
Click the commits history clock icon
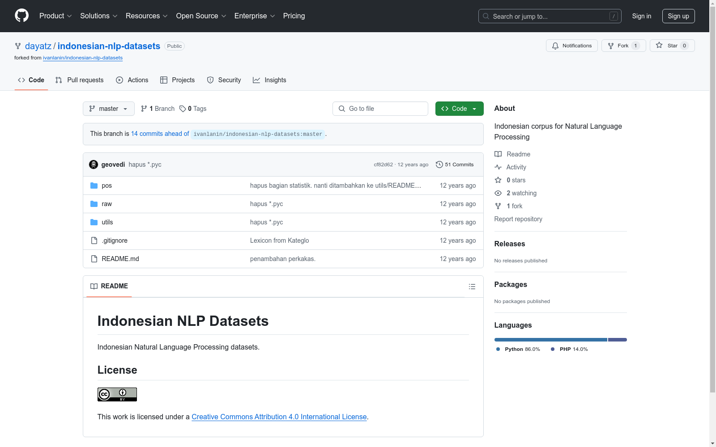pos(439,164)
